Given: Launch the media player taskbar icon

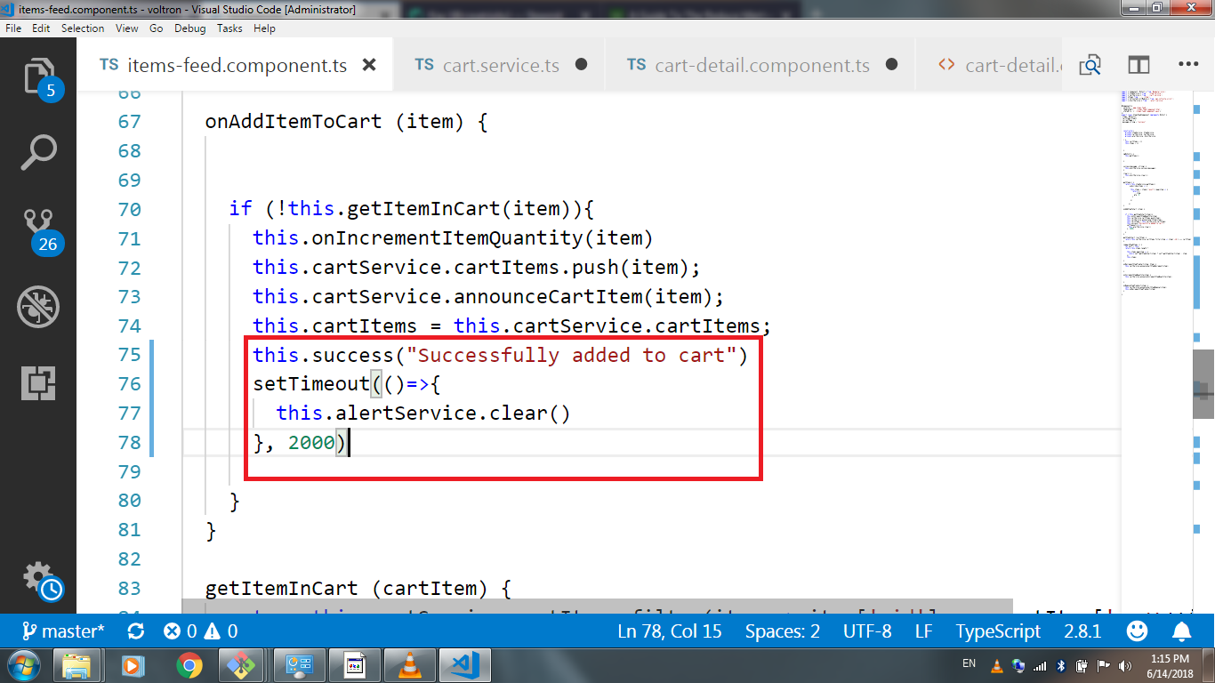Looking at the screenshot, I should point(133,664).
